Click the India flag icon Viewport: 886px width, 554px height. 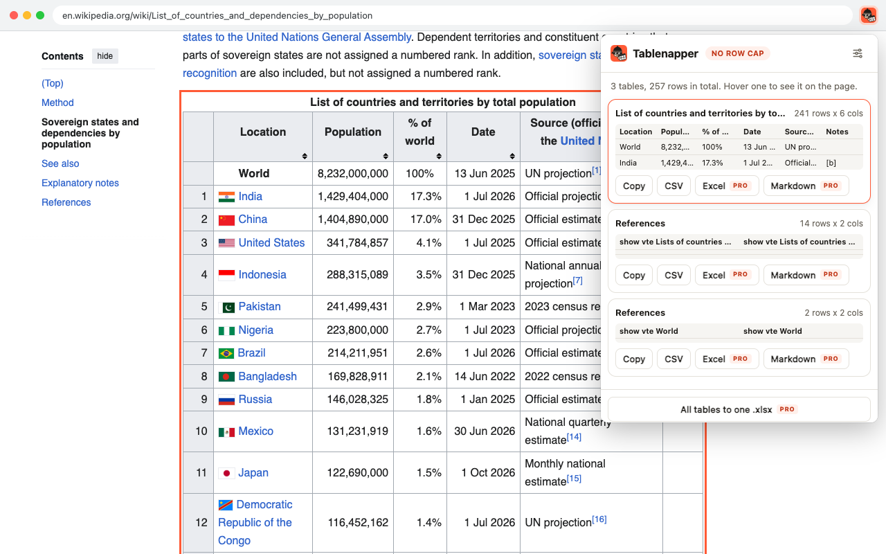226,197
